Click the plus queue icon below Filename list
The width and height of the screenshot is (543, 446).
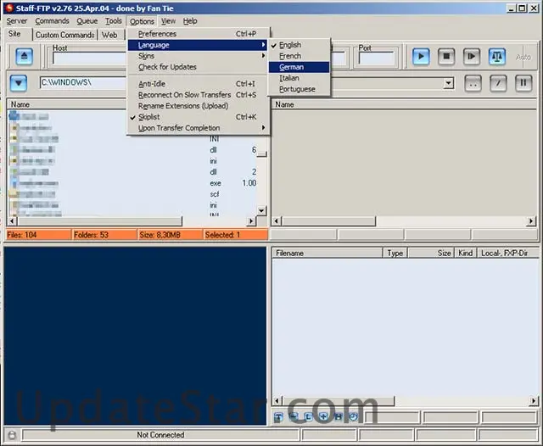pyautogui.click(x=323, y=416)
